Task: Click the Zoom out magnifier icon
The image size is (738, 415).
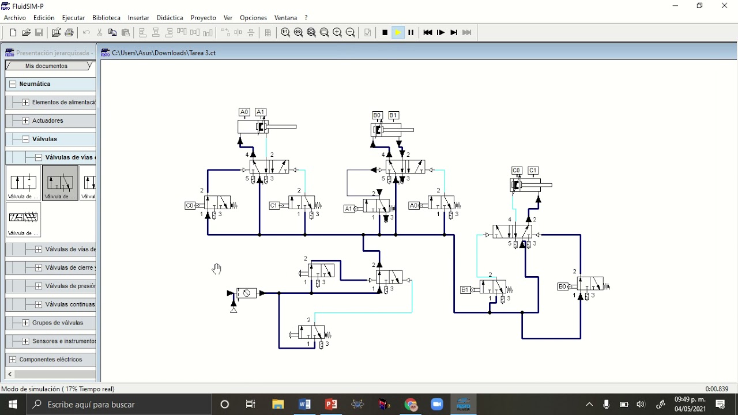Action: pyautogui.click(x=350, y=33)
